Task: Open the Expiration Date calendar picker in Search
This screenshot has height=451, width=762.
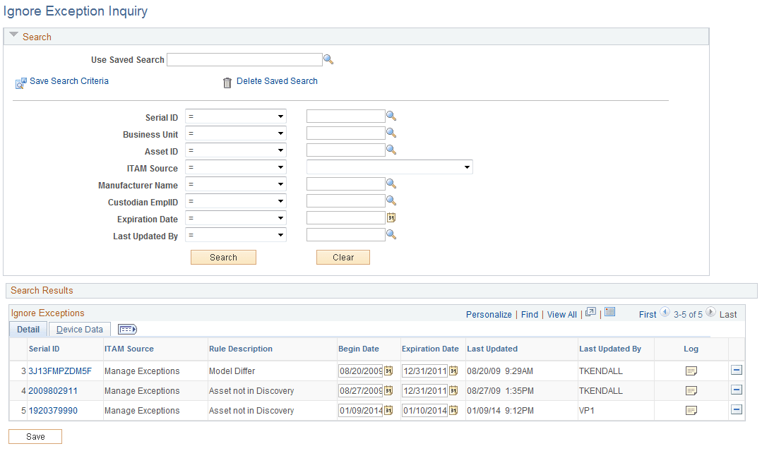Action: click(391, 217)
